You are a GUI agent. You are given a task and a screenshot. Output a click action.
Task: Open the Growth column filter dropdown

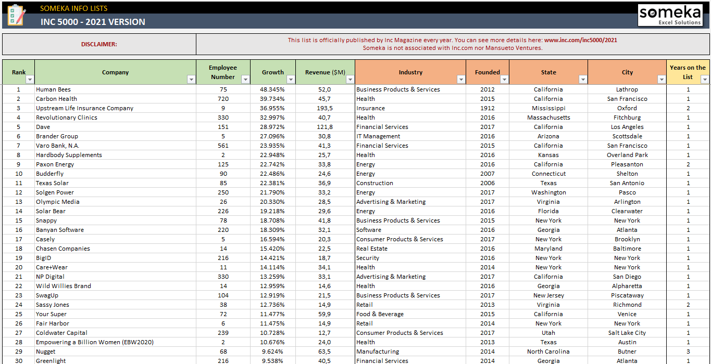pyautogui.click(x=291, y=80)
